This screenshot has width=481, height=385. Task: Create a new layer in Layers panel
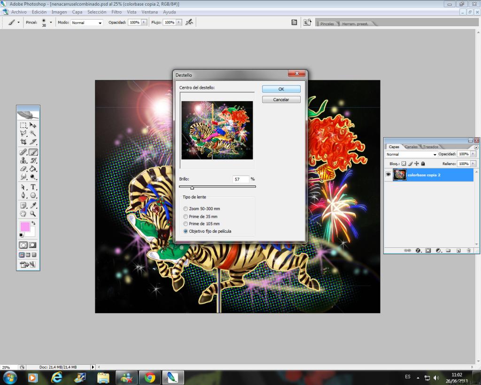(x=458, y=251)
